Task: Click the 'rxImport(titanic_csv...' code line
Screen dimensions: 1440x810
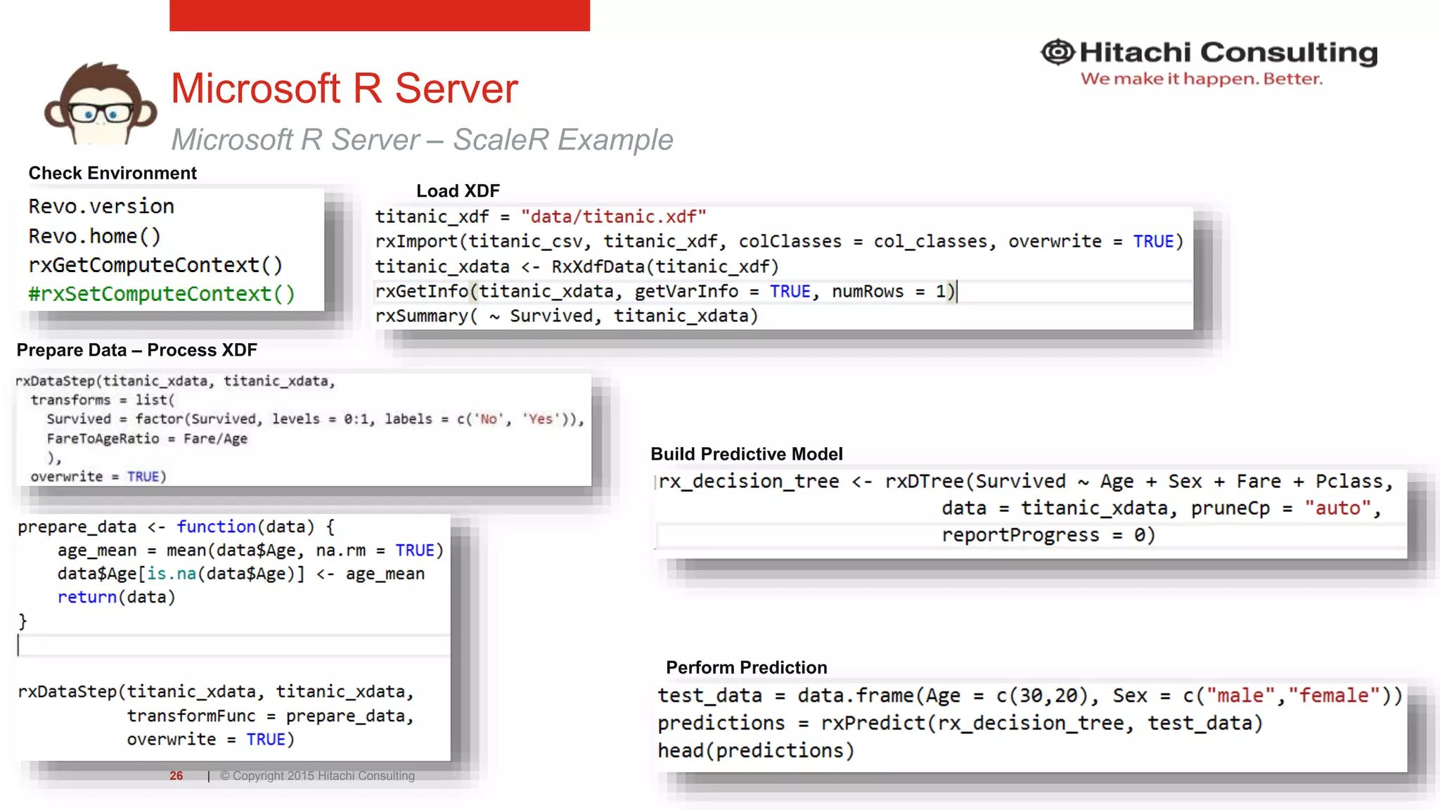Action: click(x=779, y=241)
